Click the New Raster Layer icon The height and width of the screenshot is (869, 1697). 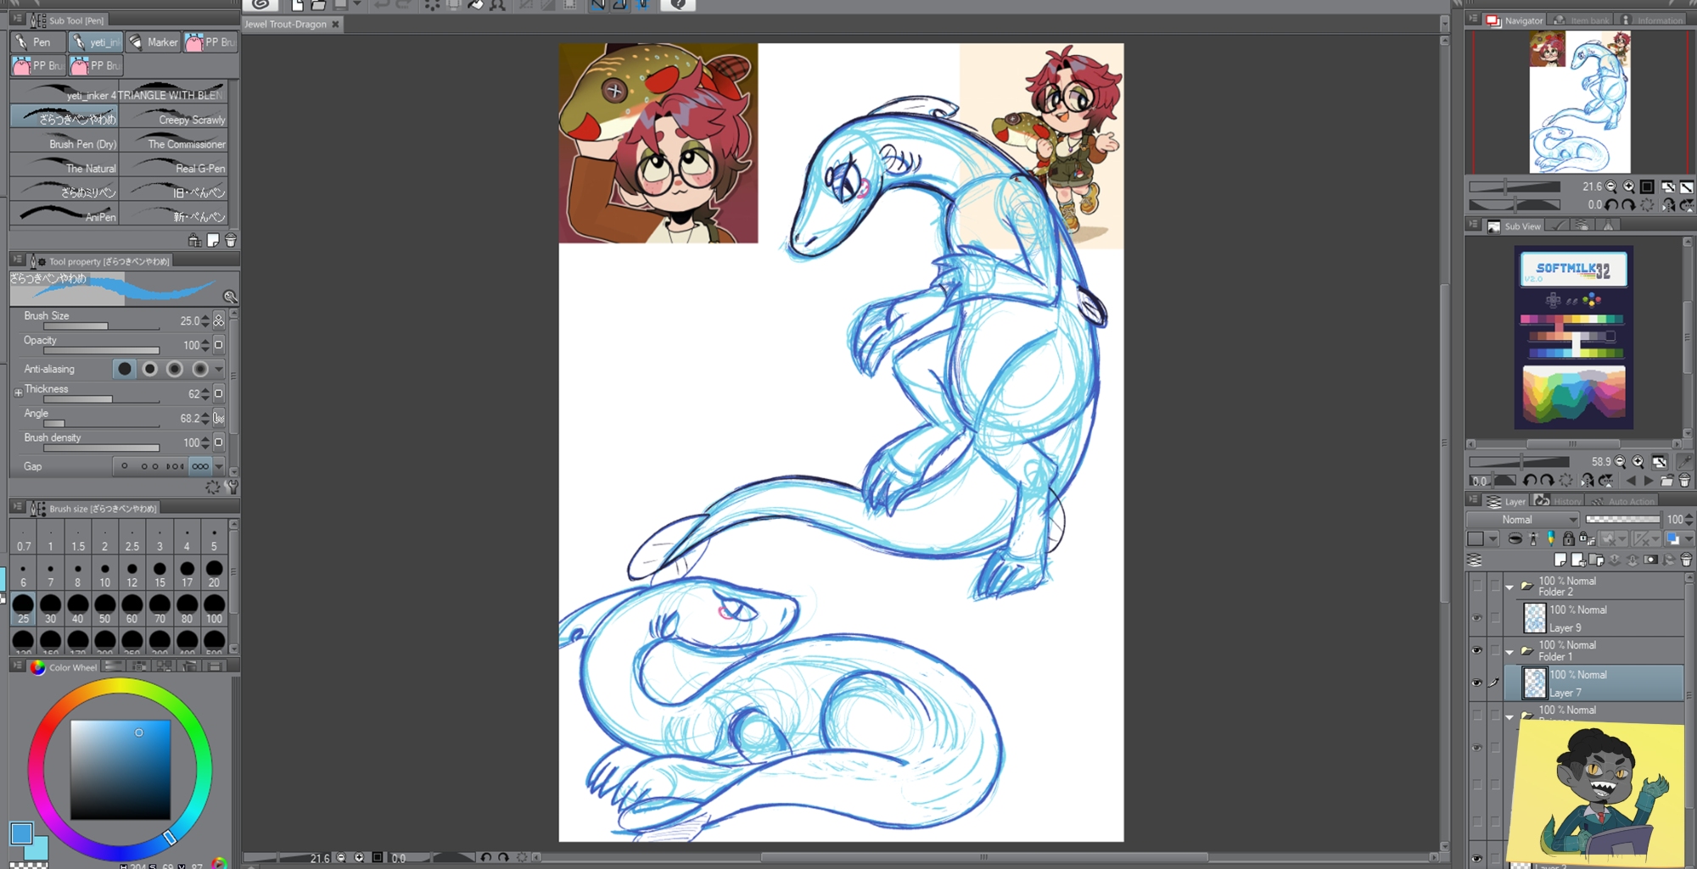[1560, 560]
